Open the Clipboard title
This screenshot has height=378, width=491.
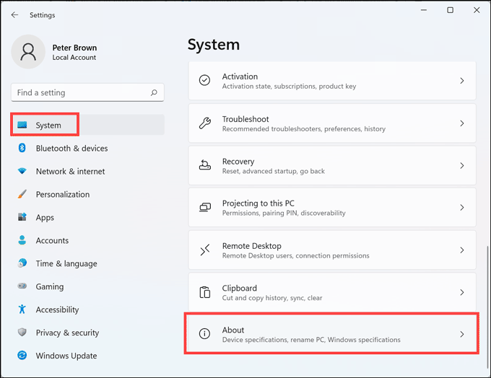tap(240, 288)
